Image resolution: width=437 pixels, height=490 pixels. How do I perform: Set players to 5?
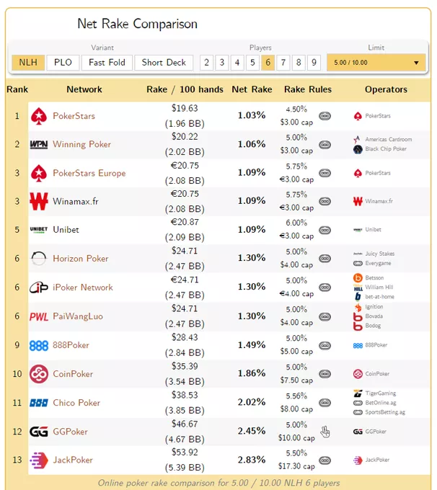click(x=252, y=63)
